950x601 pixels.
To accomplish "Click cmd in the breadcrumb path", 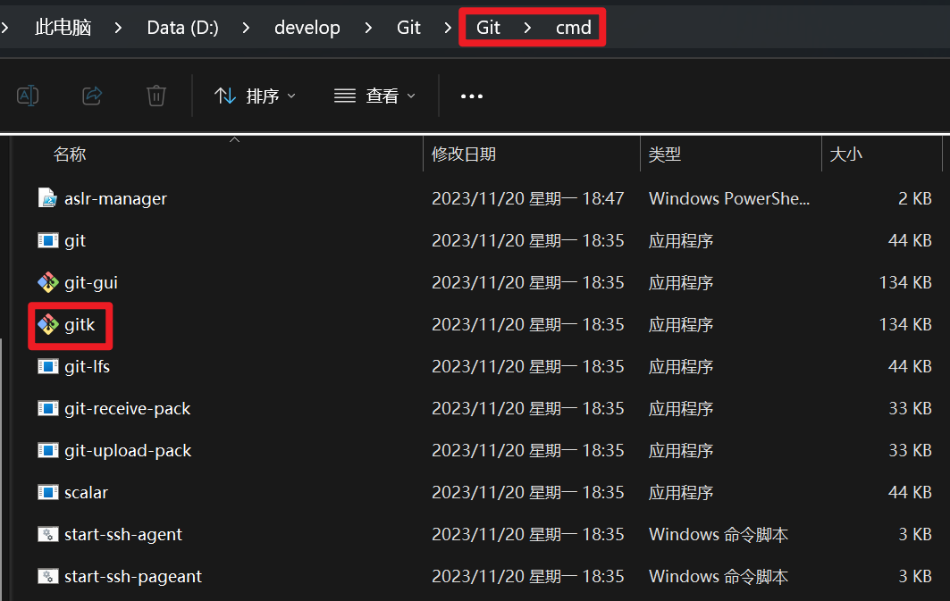I will pyautogui.click(x=573, y=27).
